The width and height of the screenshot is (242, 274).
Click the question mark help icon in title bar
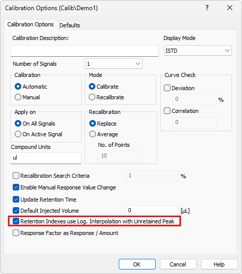point(207,8)
